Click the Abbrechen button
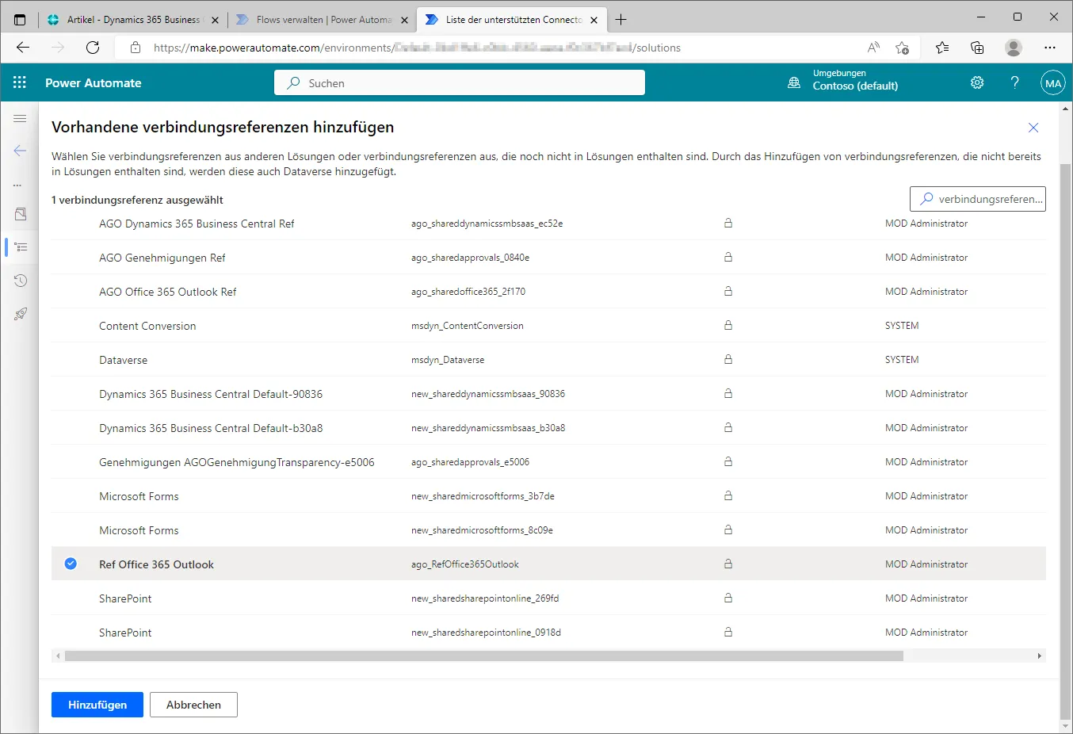 [193, 705]
